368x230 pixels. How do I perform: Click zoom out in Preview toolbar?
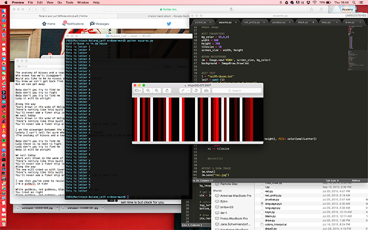point(149,91)
